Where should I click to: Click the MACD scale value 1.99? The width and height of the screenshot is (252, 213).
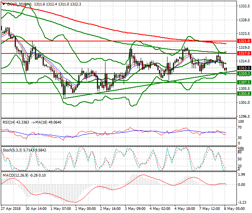pyautogui.click(x=242, y=175)
